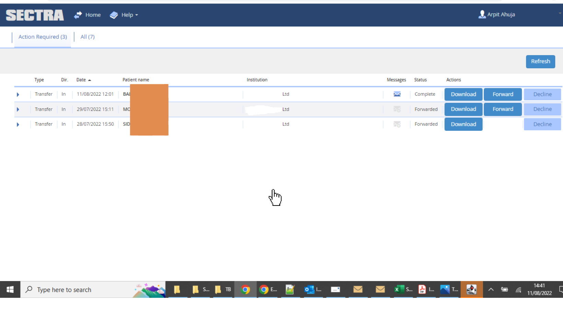
Task: Open the Help dropdown menu
Action: (124, 15)
